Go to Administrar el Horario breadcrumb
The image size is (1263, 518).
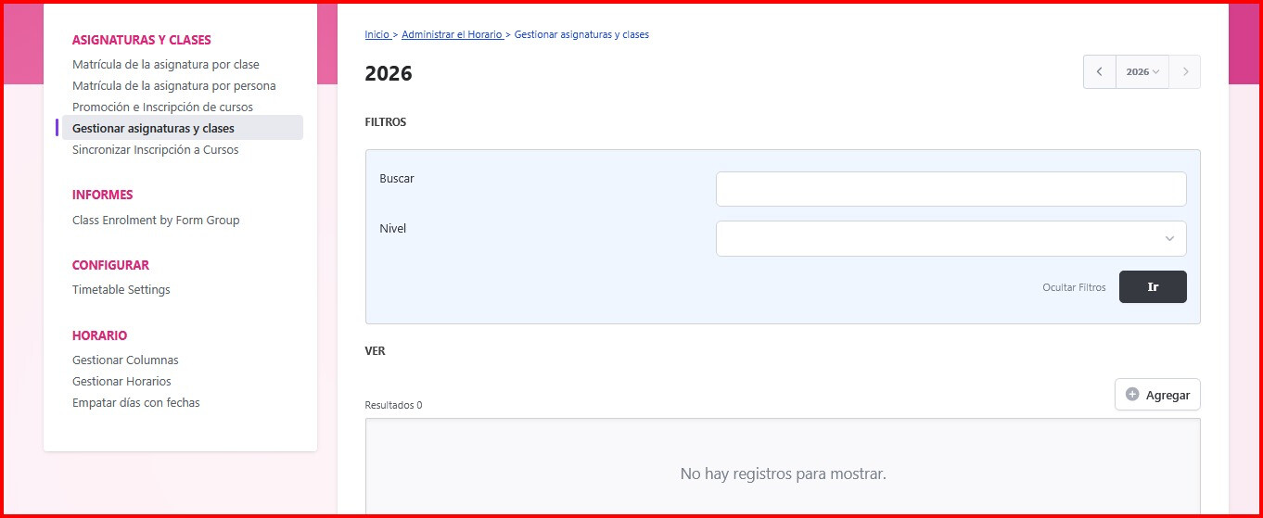point(452,34)
